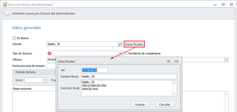Click the Cancelar button
This screenshot has height=112, width=237.
coord(165,104)
